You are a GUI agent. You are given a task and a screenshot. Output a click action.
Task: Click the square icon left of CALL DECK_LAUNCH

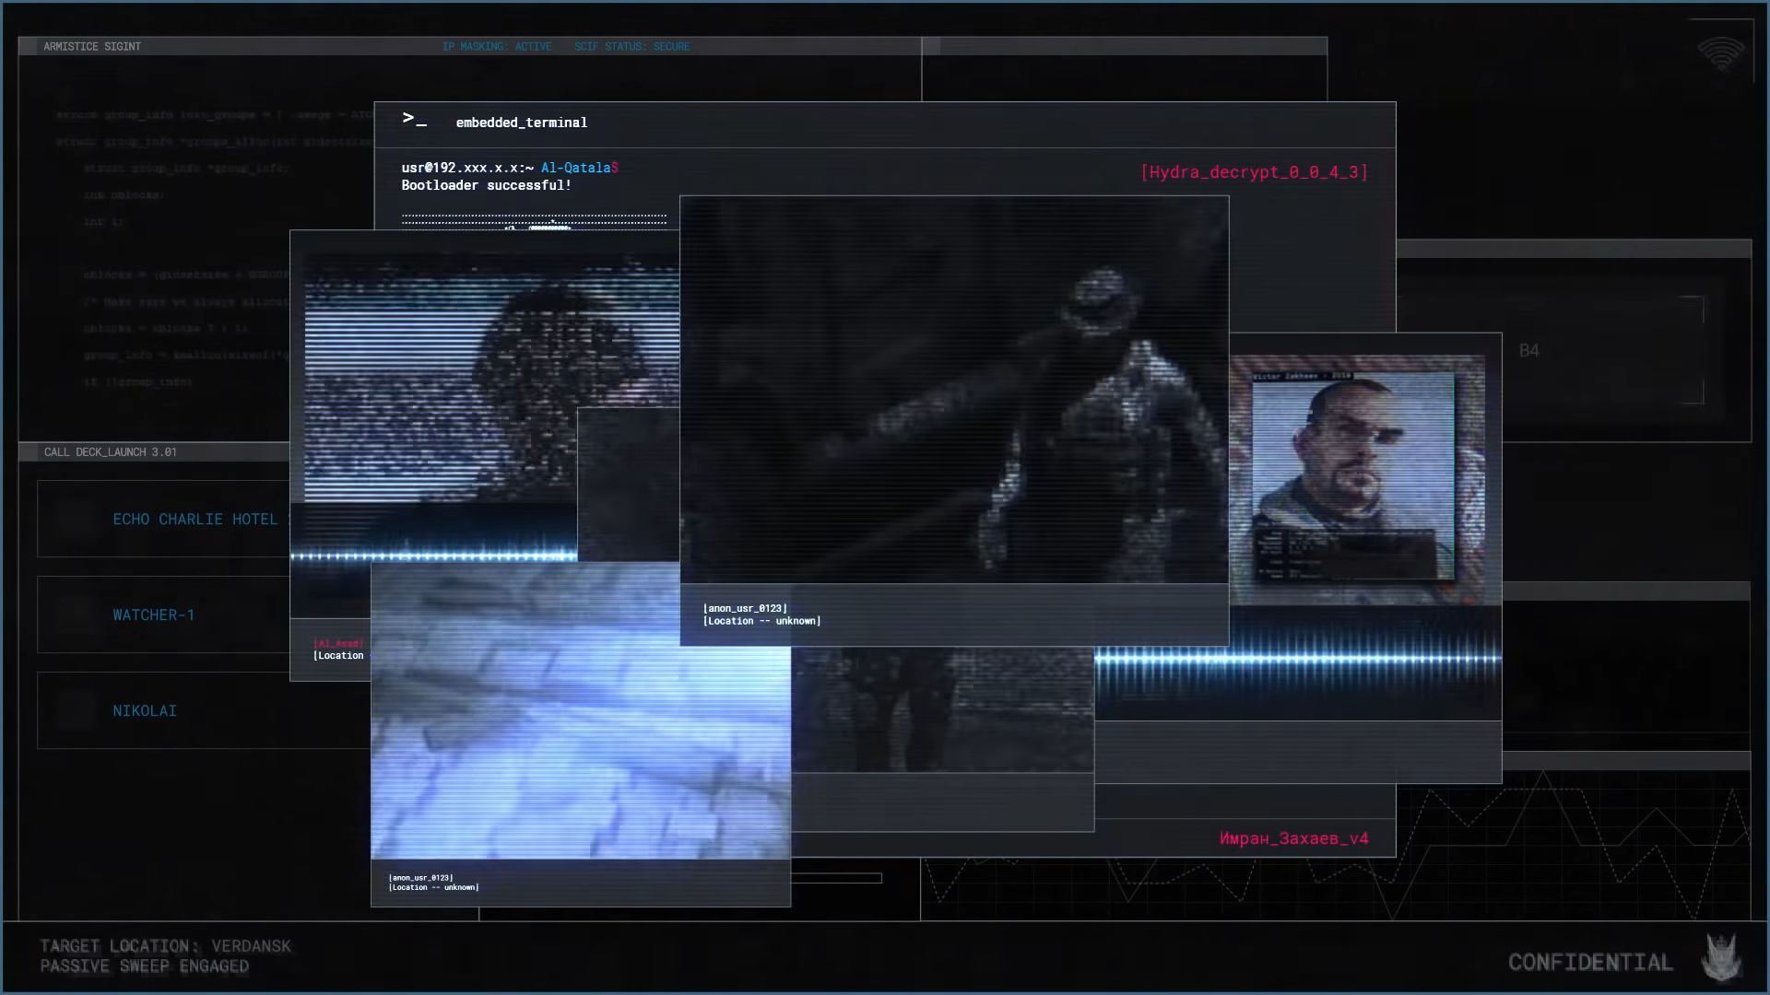29,451
